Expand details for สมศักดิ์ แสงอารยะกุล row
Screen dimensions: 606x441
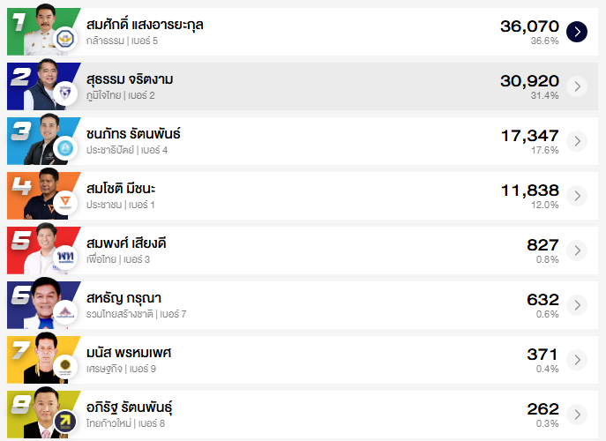(x=576, y=32)
